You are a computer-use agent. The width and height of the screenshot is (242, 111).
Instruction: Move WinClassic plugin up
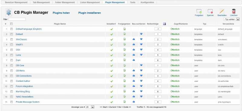point(134,39)
